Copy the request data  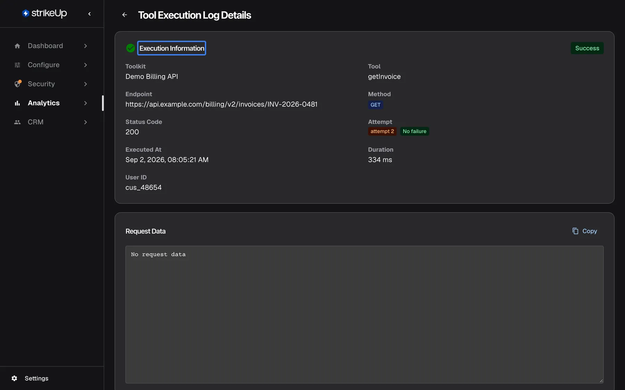pos(585,231)
